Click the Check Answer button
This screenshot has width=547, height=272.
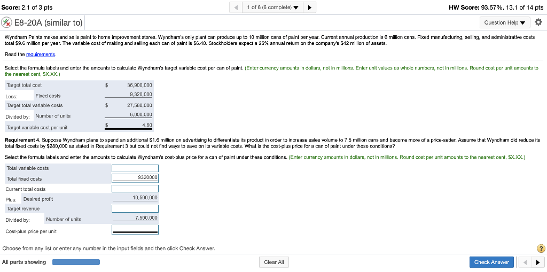491,262
